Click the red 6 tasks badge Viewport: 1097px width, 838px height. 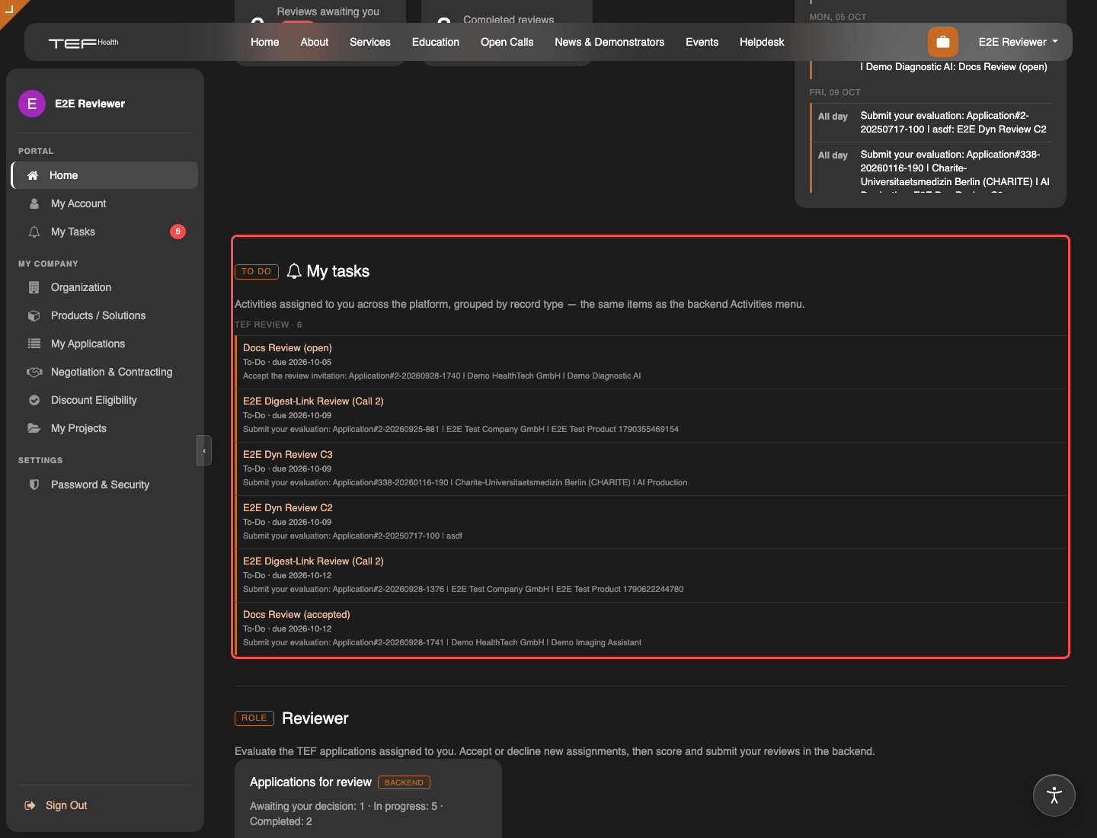[x=178, y=231]
